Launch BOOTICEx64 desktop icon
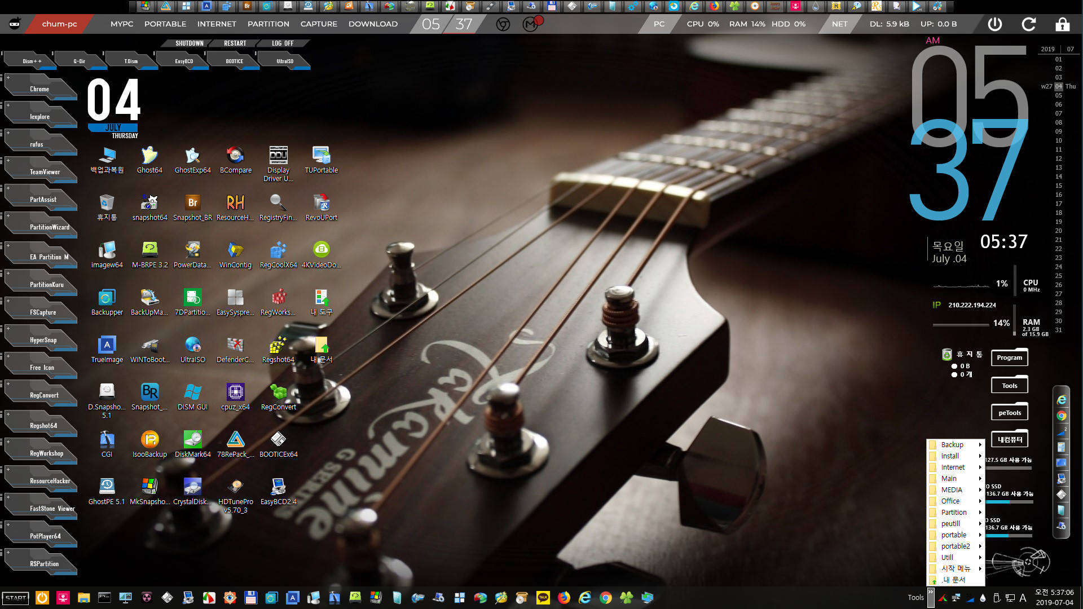Viewport: 1083px width, 609px height. (278, 444)
